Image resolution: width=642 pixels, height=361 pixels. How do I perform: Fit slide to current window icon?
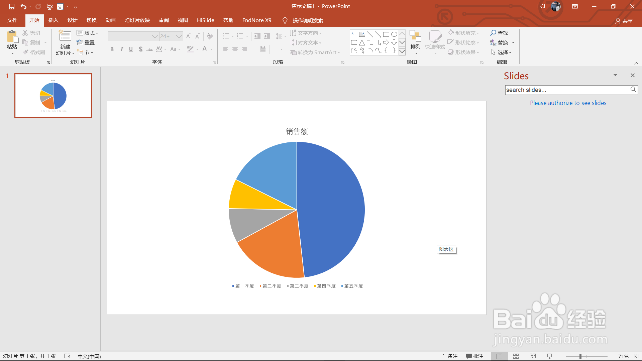[x=637, y=356]
